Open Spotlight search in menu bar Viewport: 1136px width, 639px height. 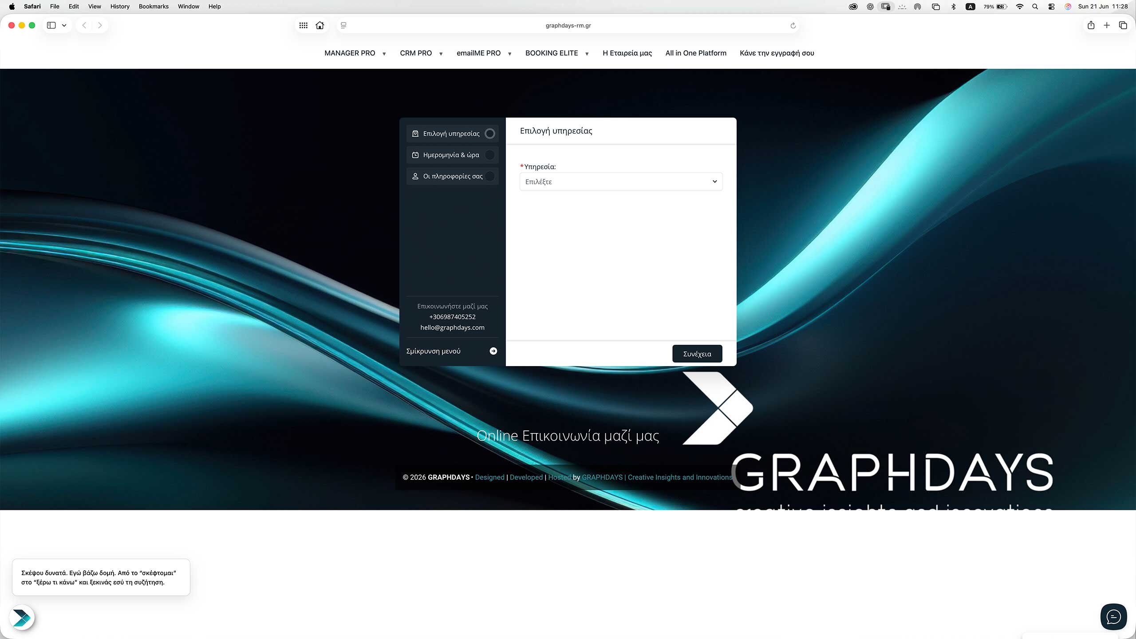click(x=1035, y=6)
